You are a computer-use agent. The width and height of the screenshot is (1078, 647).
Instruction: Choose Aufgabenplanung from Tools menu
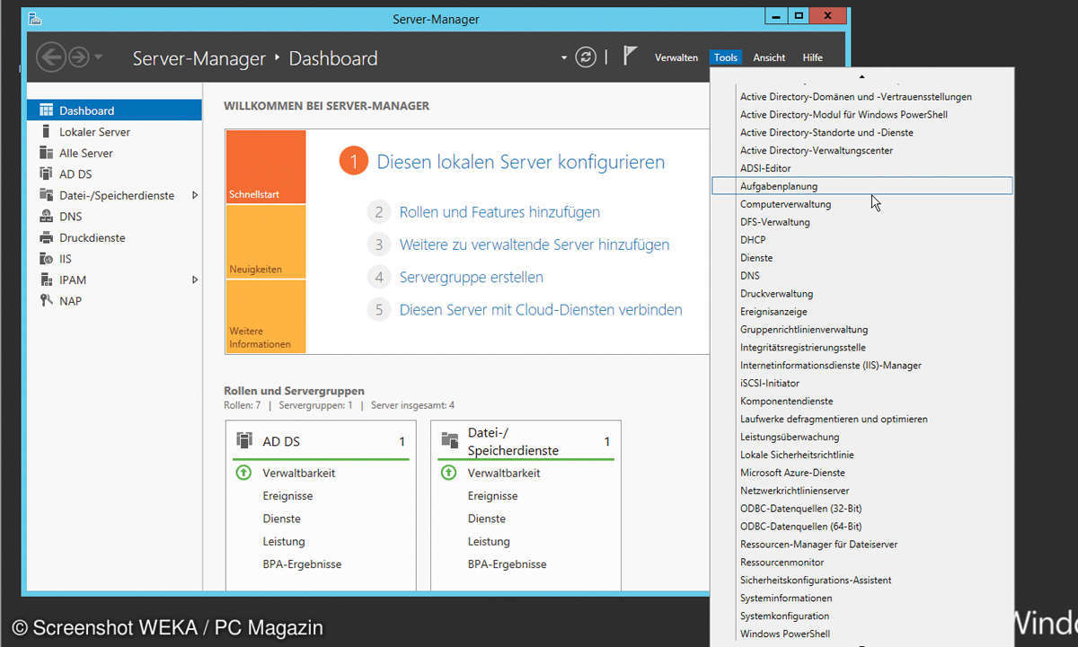(x=862, y=186)
